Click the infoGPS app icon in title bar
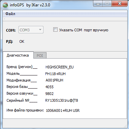This screenshot has height=129, width=129. click(5, 5)
